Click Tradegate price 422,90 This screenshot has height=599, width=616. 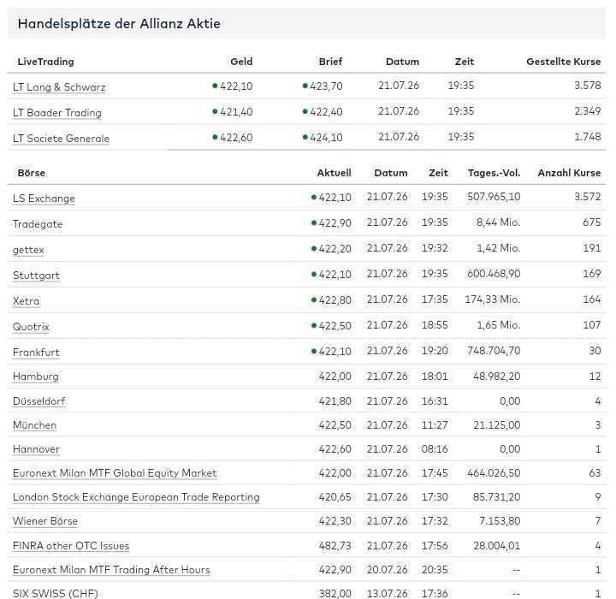(335, 222)
